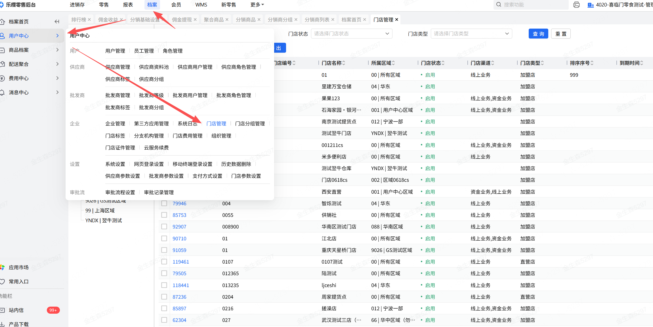The height and width of the screenshot is (327, 653).
Task: Click 产品下载 download icon
Action: pos(2,324)
